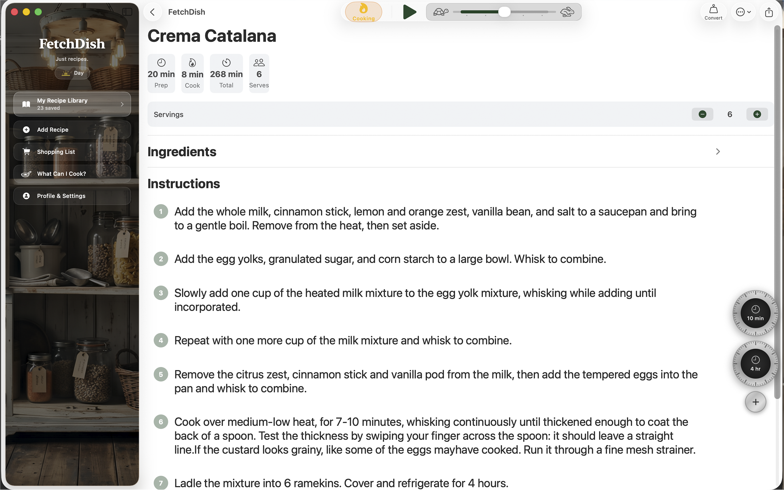Start the 4 hr timer dial
Screen dimensions: 784x490
pos(755,364)
